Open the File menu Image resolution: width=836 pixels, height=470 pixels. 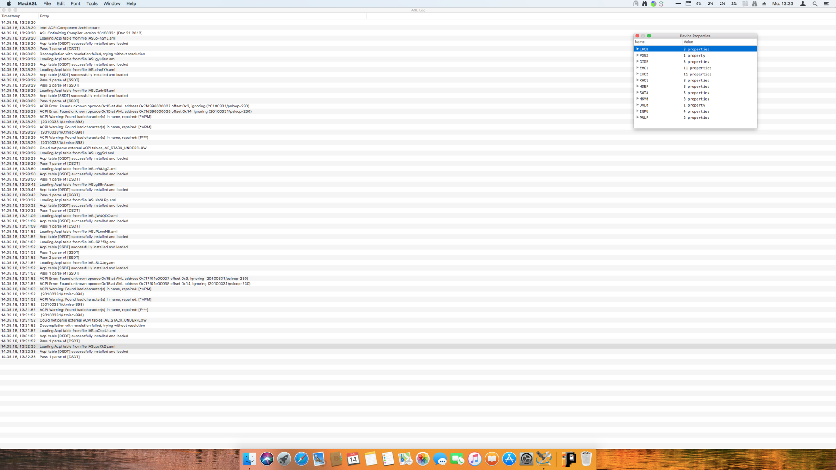point(47,3)
